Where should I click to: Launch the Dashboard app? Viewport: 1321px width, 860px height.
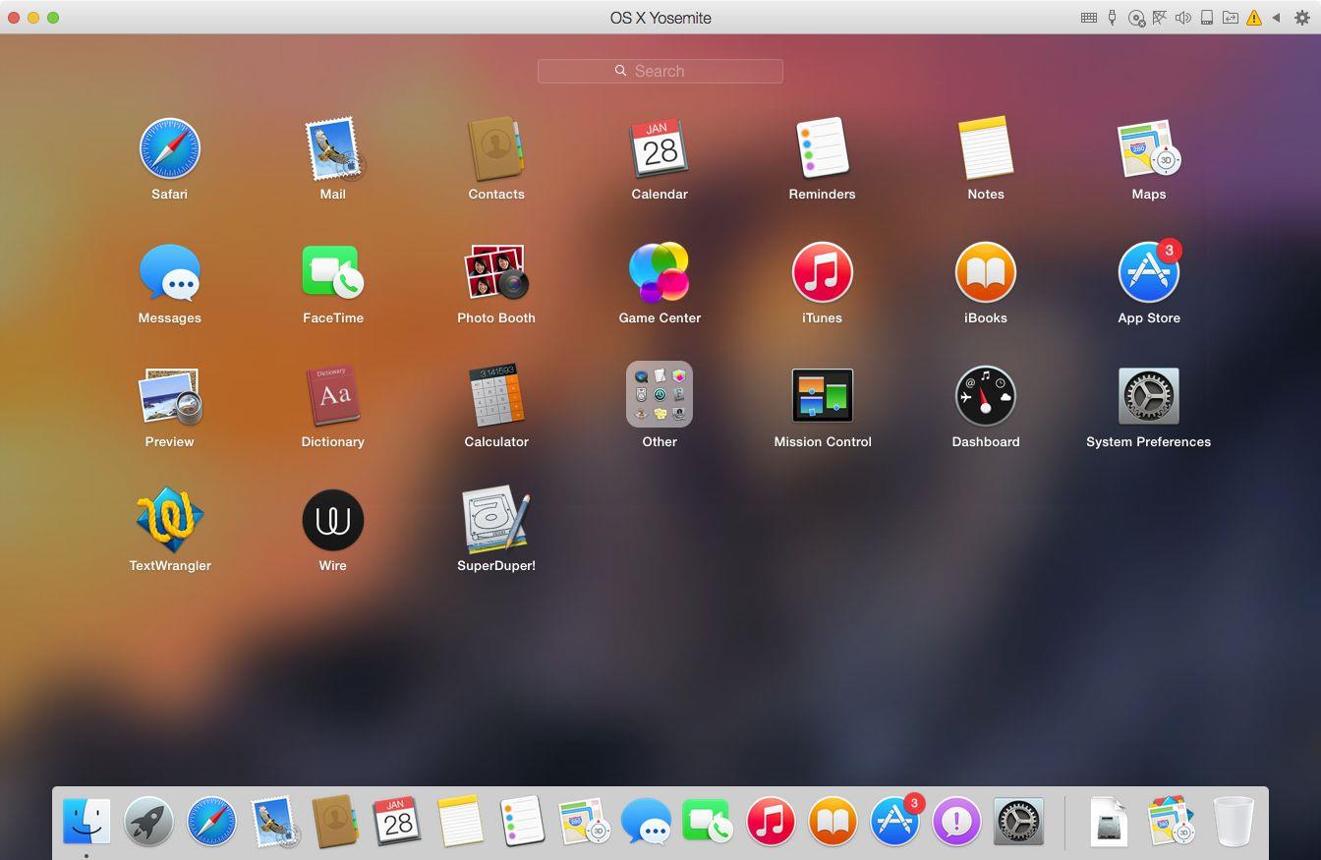pyautogui.click(x=985, y=397)
